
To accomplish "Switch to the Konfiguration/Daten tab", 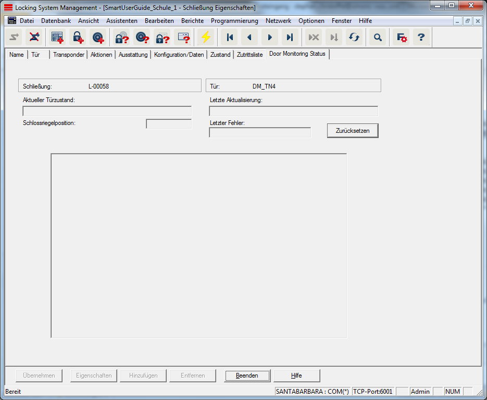I will click(179, 55).
